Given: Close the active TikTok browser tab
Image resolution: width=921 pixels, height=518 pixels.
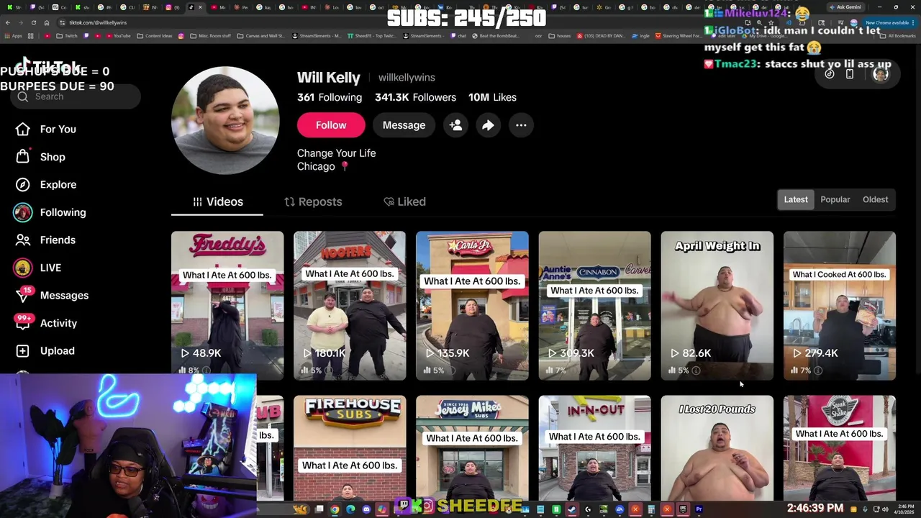Looking at the screenshot, I should coord(200,7).
